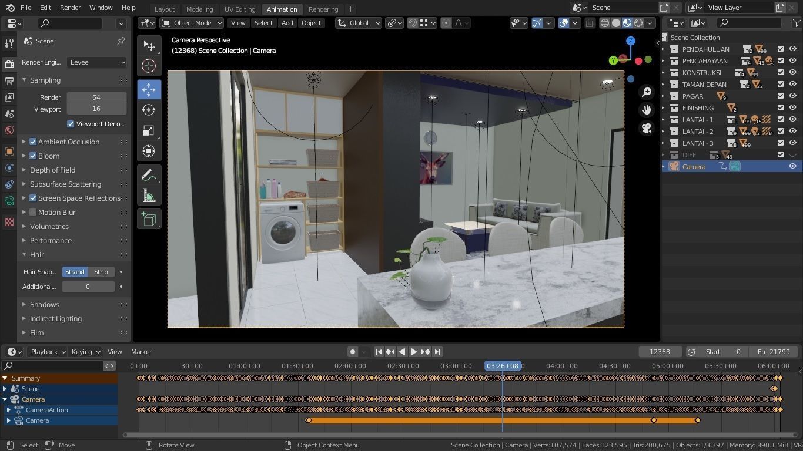Select the Annotate tool

[x=149, y=175]
